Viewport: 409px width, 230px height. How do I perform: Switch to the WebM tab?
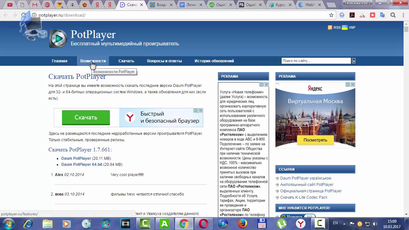(310, 5)
